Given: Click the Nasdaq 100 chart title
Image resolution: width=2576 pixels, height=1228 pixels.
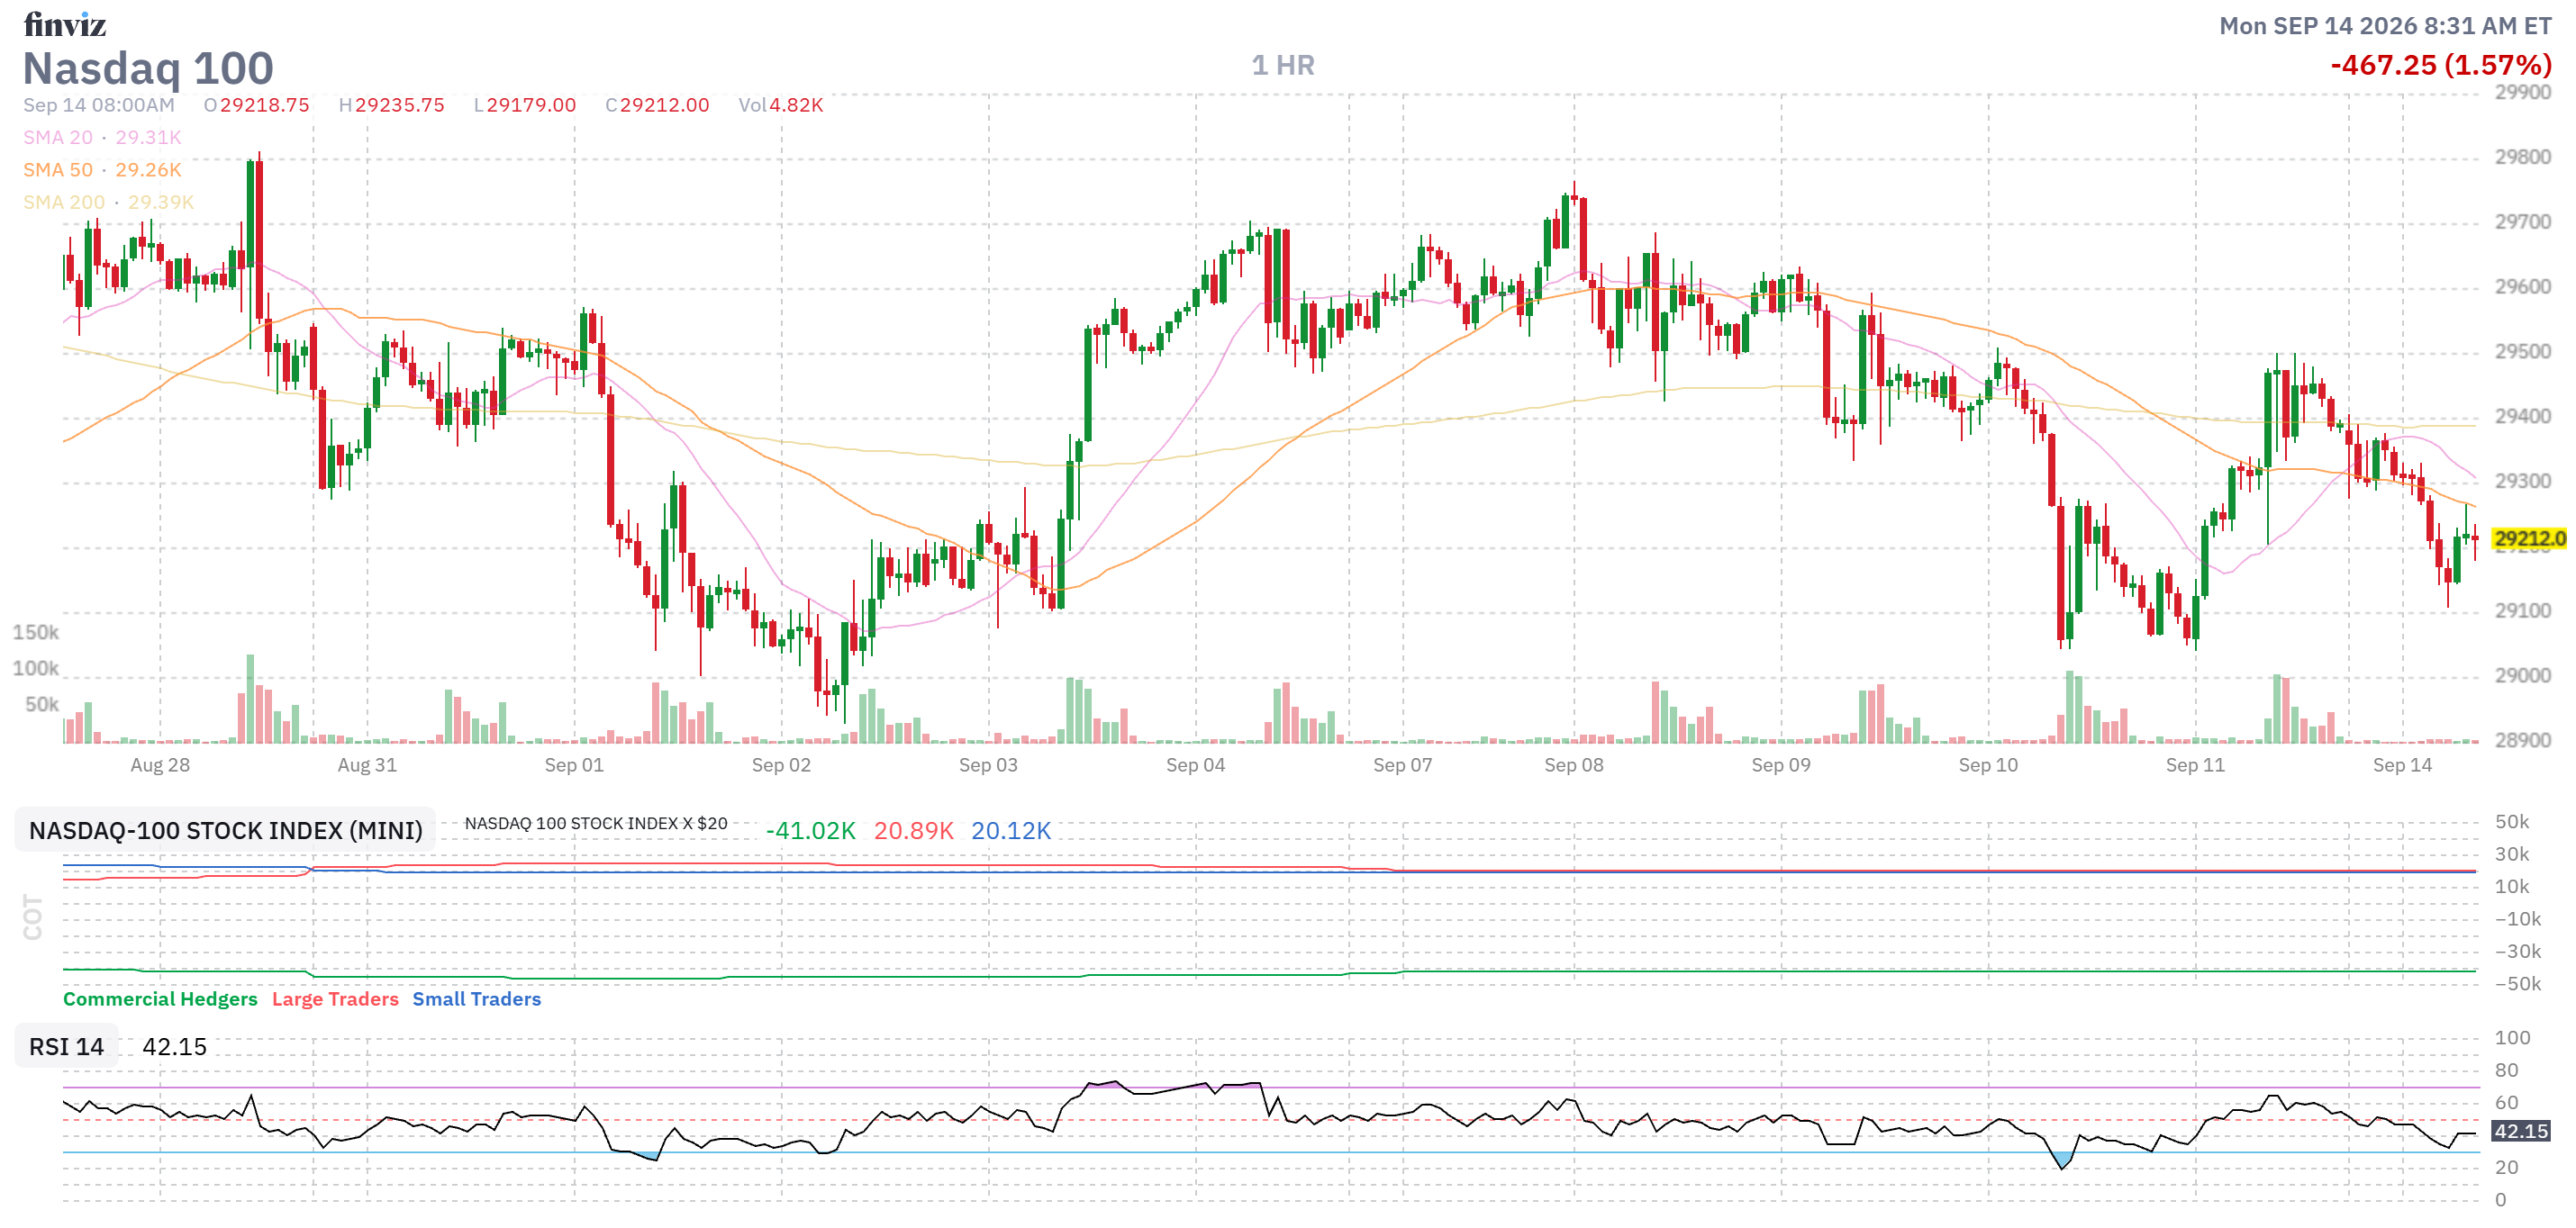Looking at the screenshot, I should click(148, 68).
